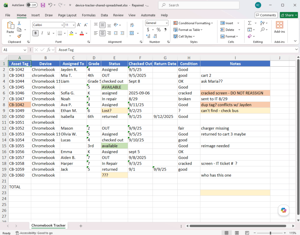Open the Name Box dropdown arrow
The width and height of the screenshot is (300, 235).
[x=25, y=50]
